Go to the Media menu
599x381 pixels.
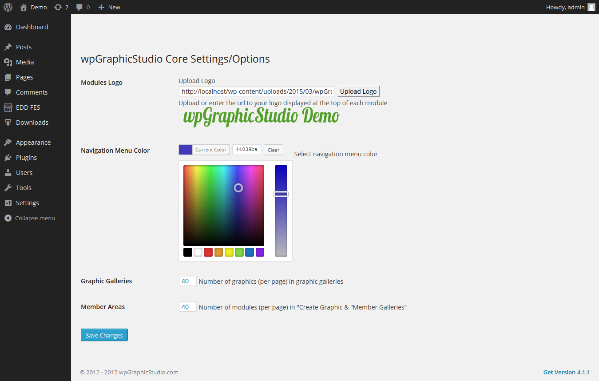click(x=36, y=62)
